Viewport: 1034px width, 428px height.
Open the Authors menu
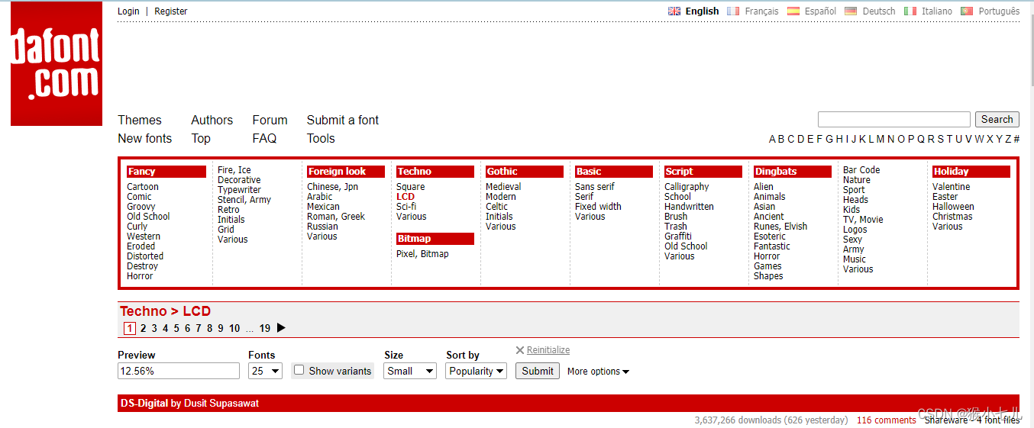coord(212,120)
